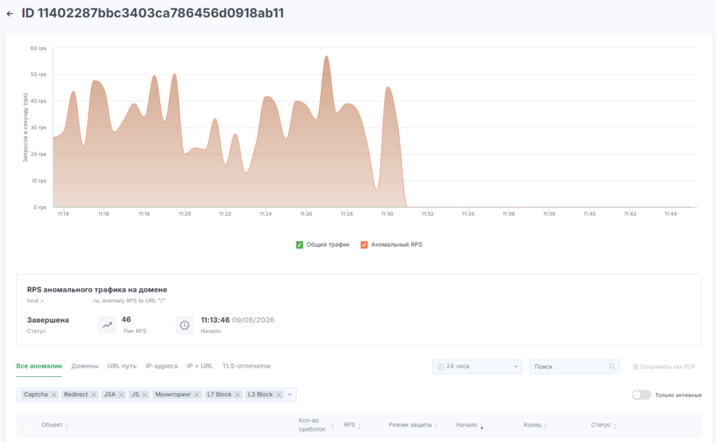Open the TLS-отпечаток tab
Viewport: 716px width, 442px height.
(246, 366)
